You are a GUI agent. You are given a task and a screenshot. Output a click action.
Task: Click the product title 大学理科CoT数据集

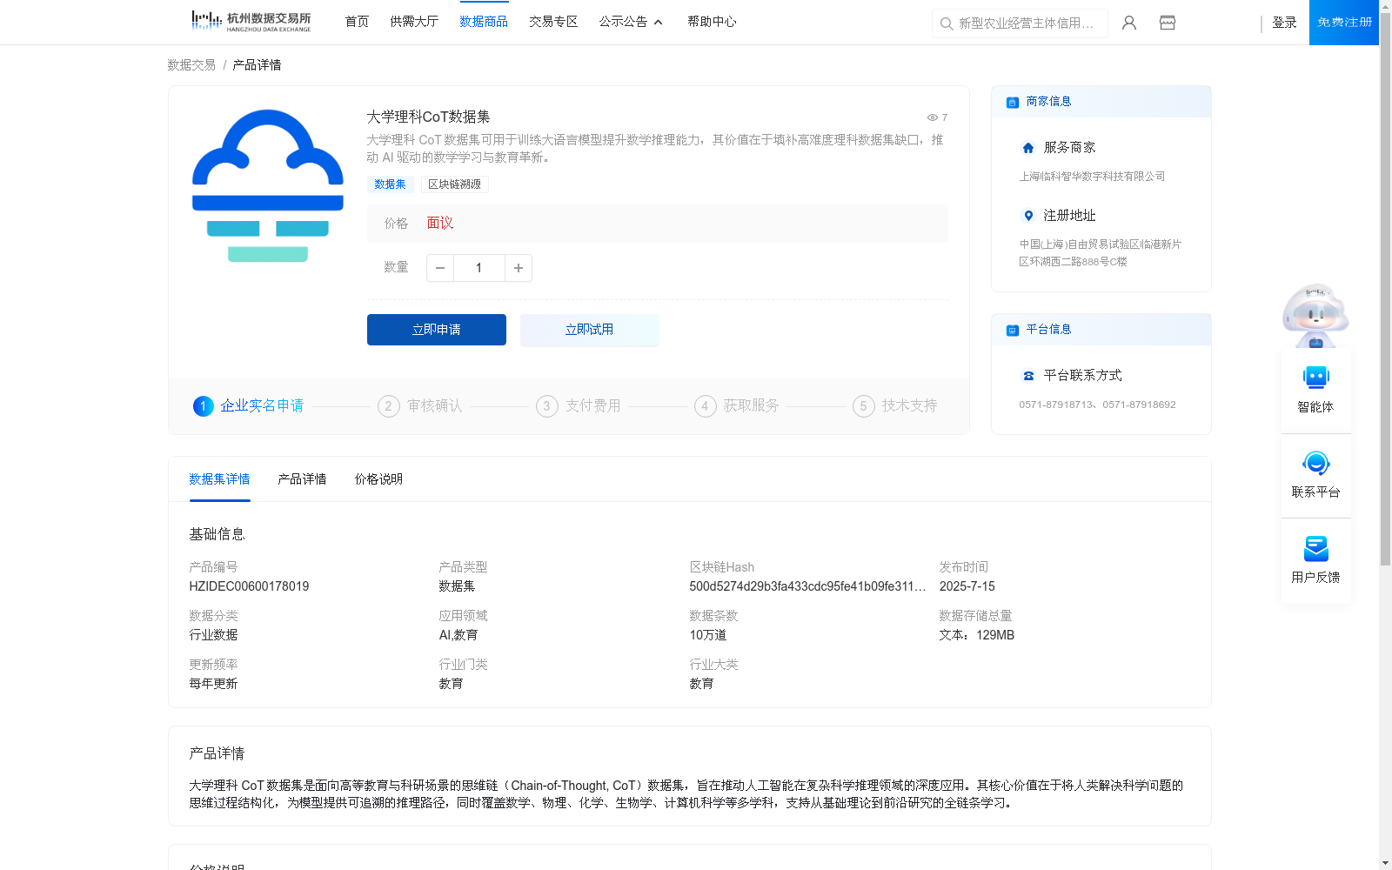428,117
